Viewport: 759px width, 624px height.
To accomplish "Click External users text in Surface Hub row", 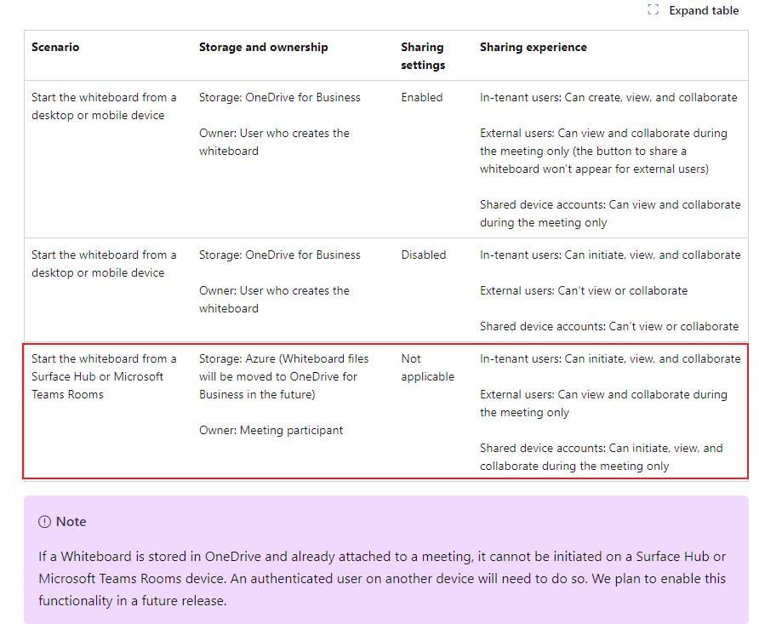I will (x=603, y=404).
